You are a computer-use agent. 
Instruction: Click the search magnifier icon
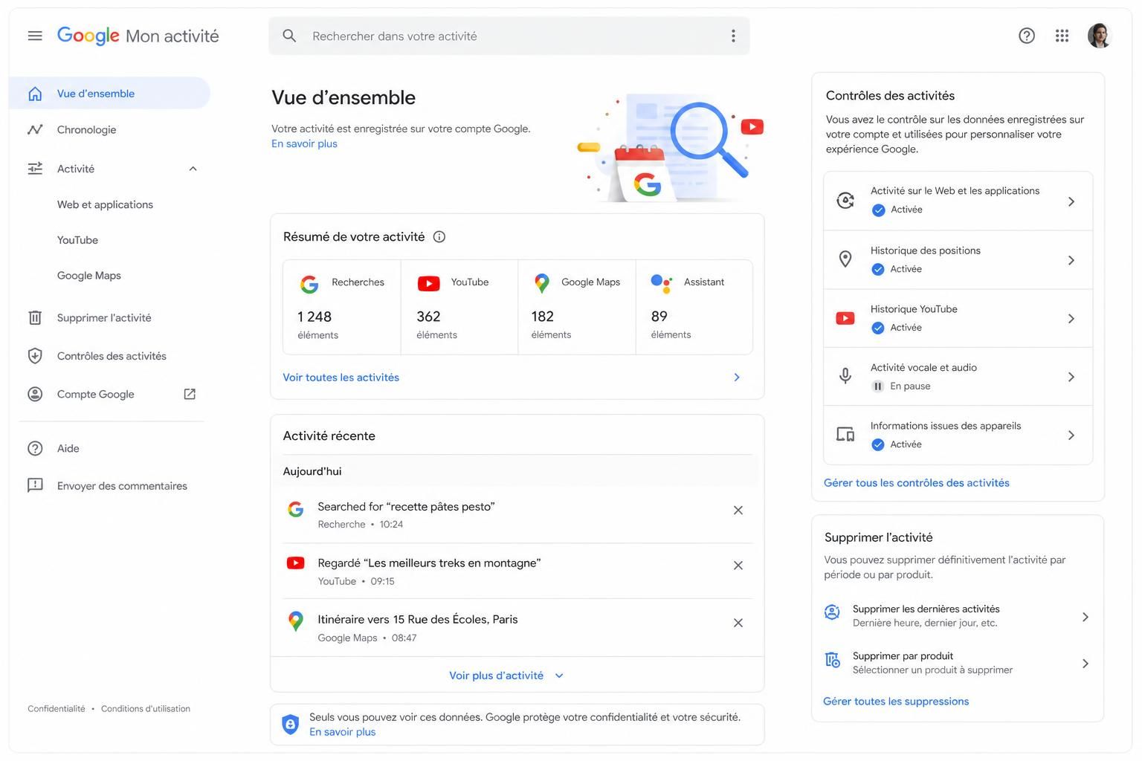(x=289, y=36)
